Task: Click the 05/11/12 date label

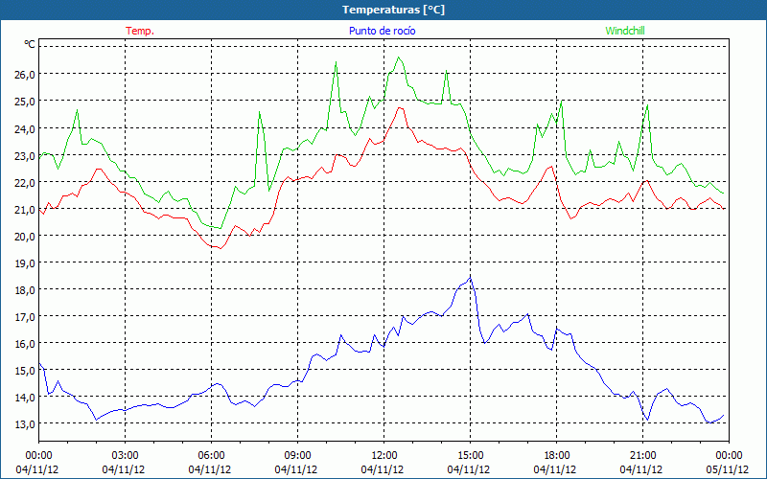Action: point(729,469)
